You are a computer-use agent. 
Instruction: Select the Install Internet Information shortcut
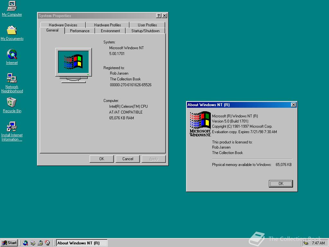12,127
